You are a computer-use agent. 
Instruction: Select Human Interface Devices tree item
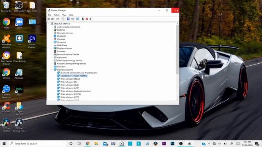(68, 54)
